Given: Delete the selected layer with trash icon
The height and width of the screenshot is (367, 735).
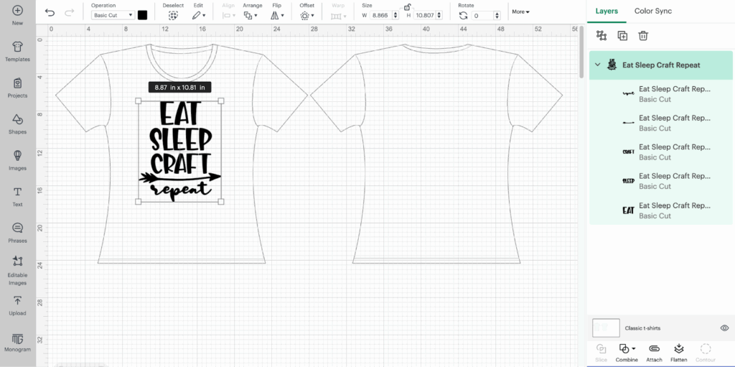Looking at the screenshot, I should pyautogui.click(x=643, y=35).
